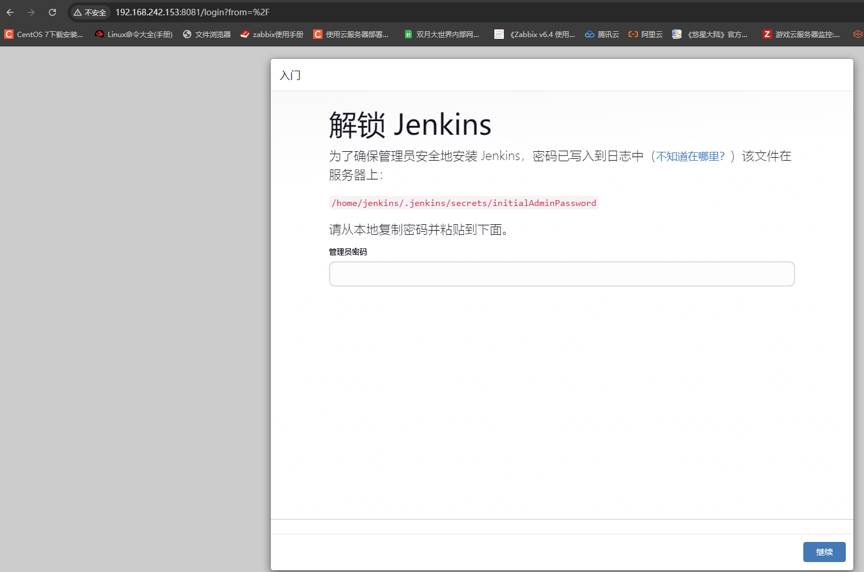Open the zabbix使用手册 bookmark
The width and height of the screenshot is (864, 572).
(x=272, y=35)
